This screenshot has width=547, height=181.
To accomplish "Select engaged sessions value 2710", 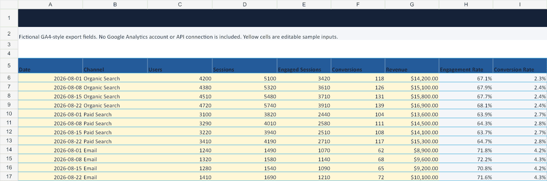I will tap(304, 141).
